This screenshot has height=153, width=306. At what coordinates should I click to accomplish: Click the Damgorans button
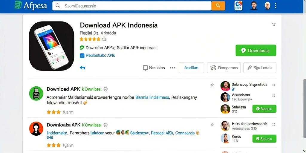click(x=224, y=68)
